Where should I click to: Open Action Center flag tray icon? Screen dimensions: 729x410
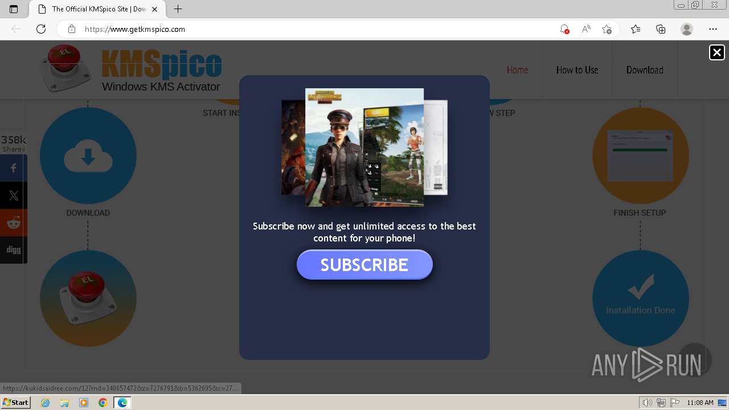[x=674, y=403]
